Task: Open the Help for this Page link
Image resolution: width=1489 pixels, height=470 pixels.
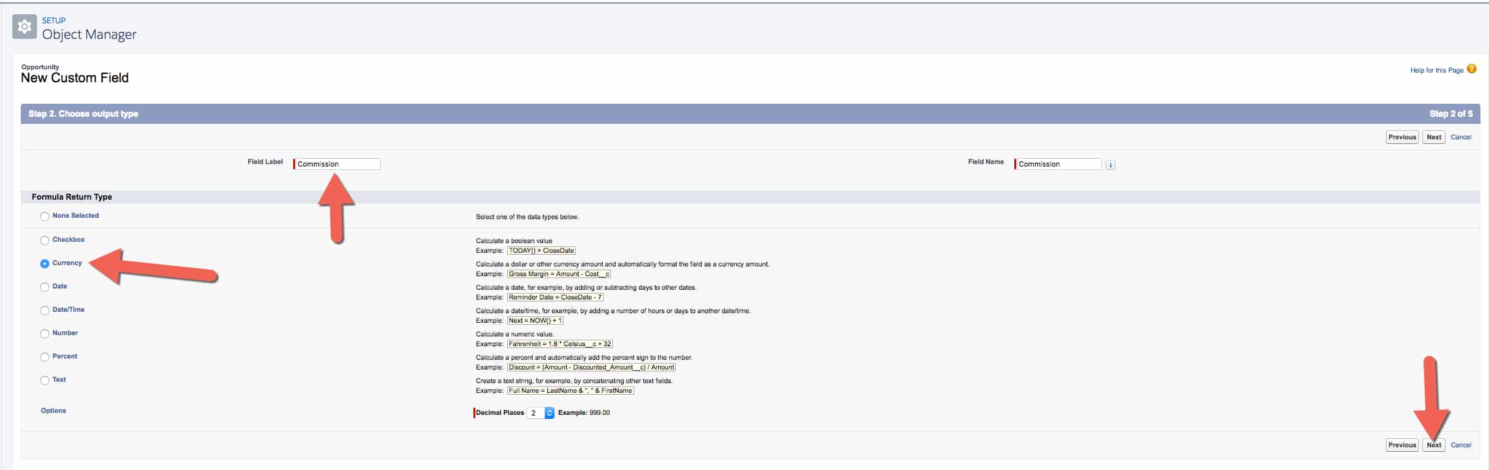Action: point(1436,70)
